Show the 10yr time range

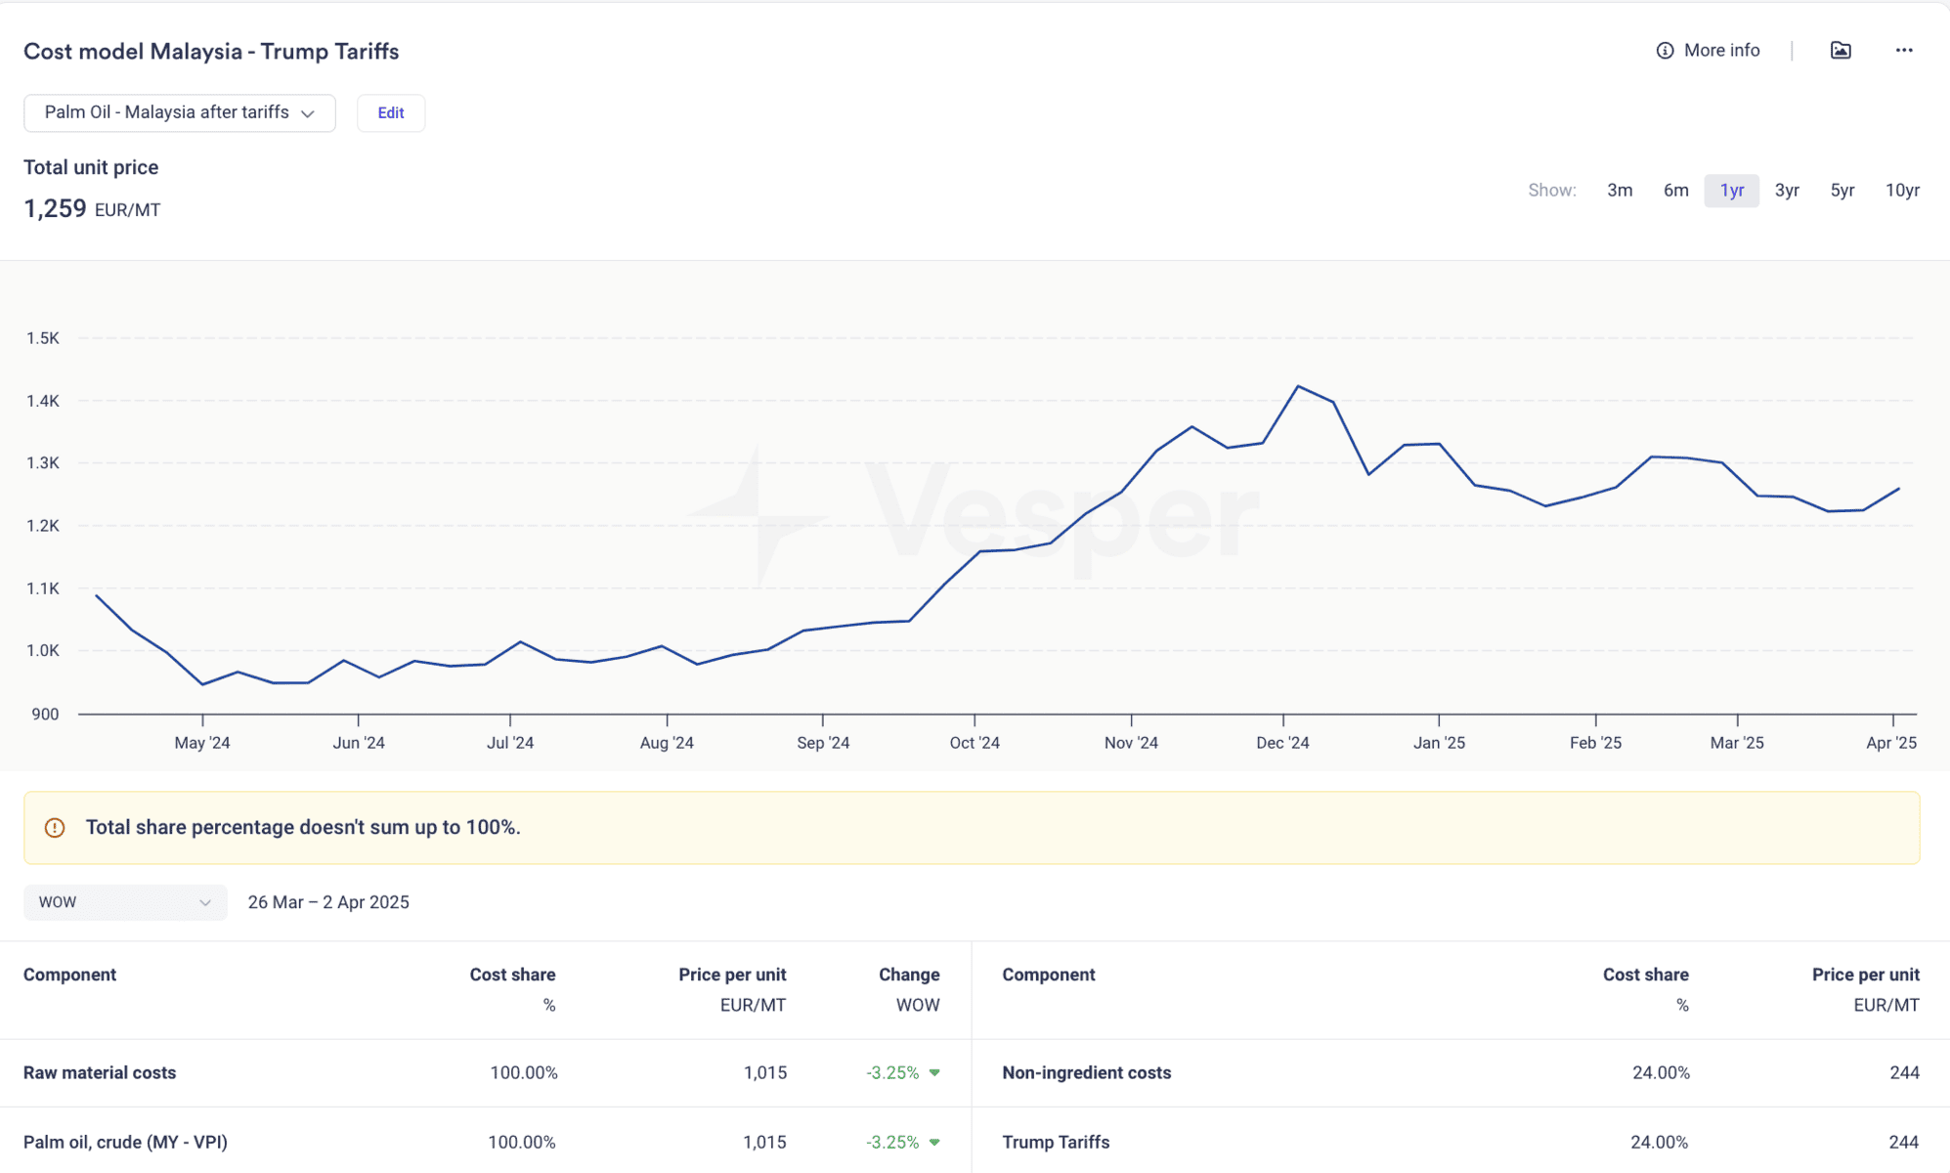pos(1901,191)
